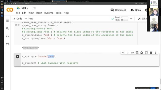Screen dimensions: 161x90
Task: Open the View menu
Action: click(31, 13)
